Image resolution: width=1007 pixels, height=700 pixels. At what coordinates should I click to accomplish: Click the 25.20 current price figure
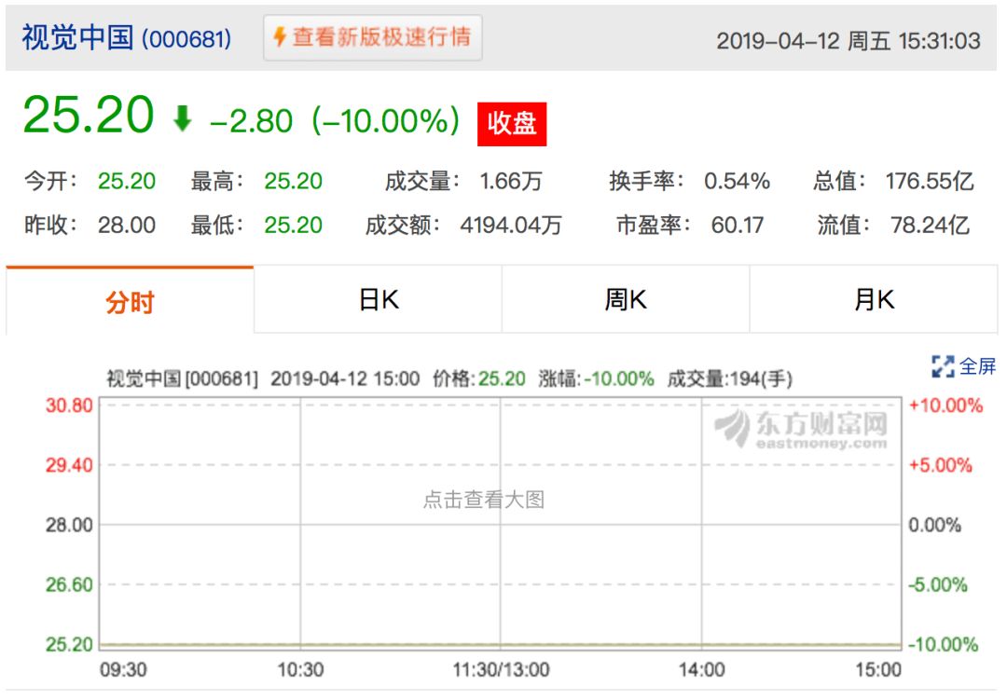[x=89, y=116]
